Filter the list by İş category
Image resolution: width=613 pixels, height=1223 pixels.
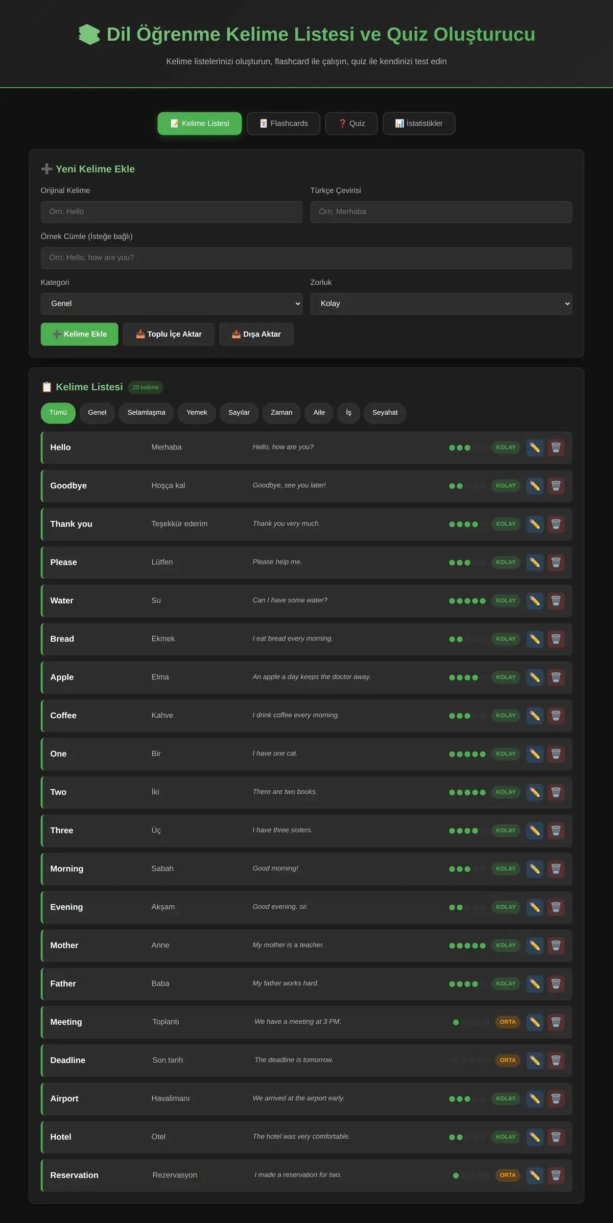pos(348,413)
